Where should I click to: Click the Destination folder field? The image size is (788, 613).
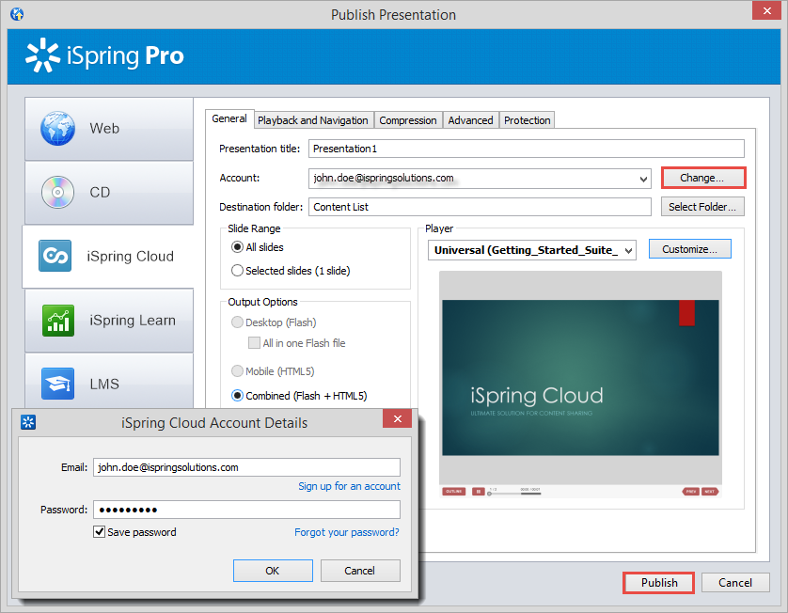480,207
